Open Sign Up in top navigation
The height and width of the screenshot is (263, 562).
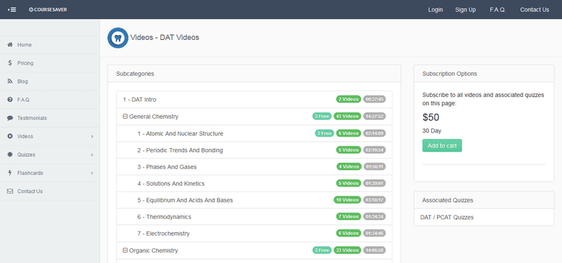tap(465, 10)
